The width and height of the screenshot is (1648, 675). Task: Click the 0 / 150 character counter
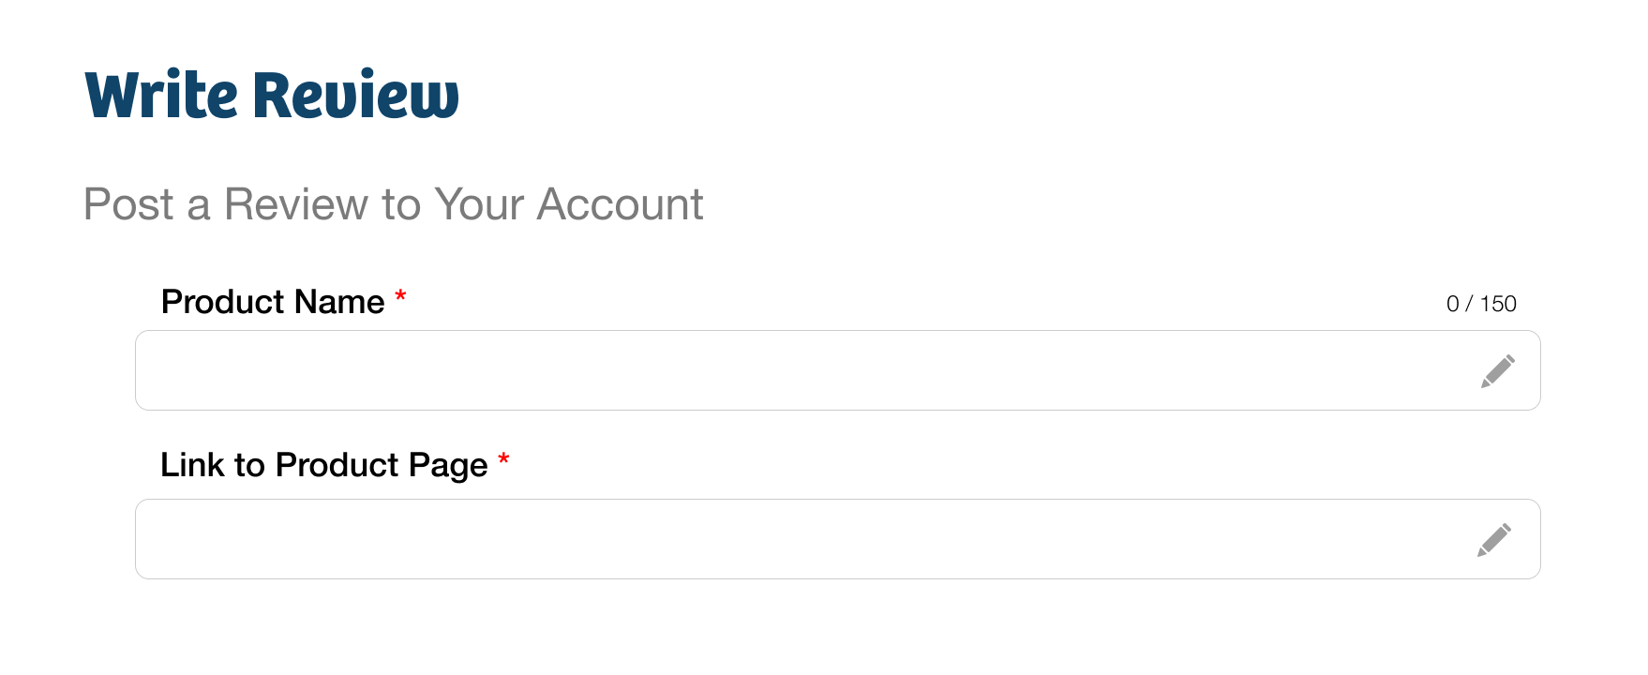1481,304
